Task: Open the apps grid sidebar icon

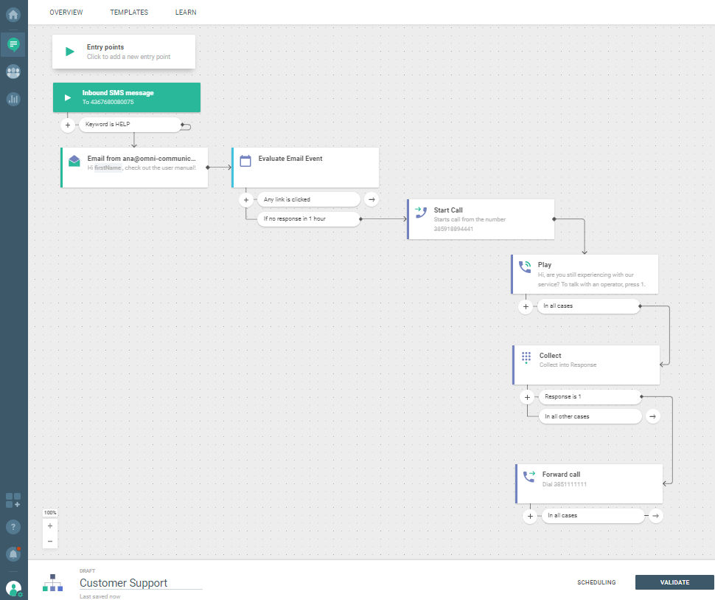Action: [x=13, y=500]
